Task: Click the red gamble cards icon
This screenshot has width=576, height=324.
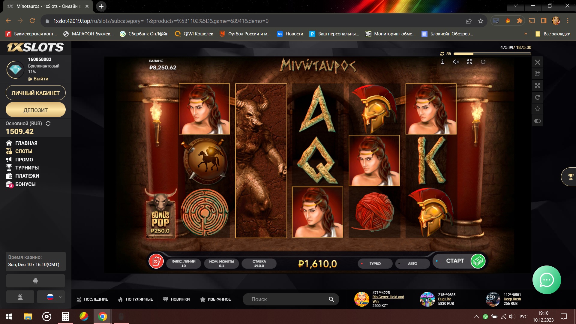Action: coord(156,262)
